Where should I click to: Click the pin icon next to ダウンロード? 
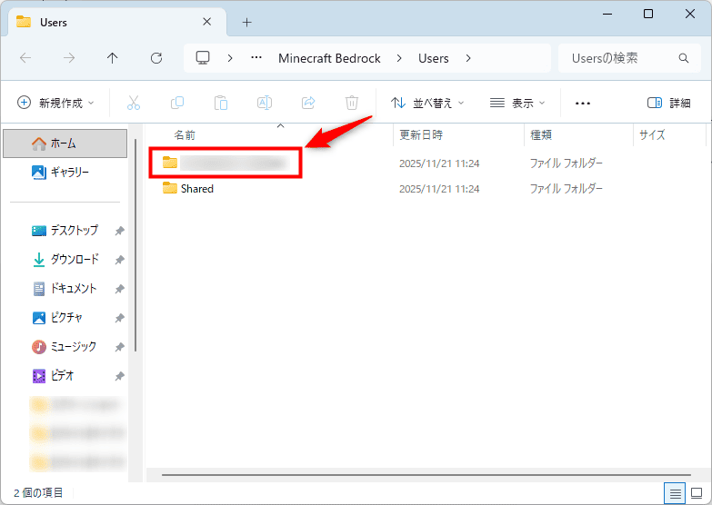tap(119, 260)
